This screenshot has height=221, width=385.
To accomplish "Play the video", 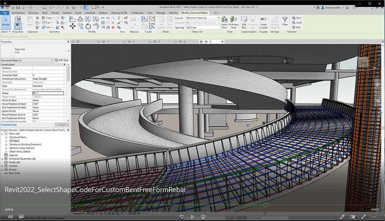I will click(192, 217).
